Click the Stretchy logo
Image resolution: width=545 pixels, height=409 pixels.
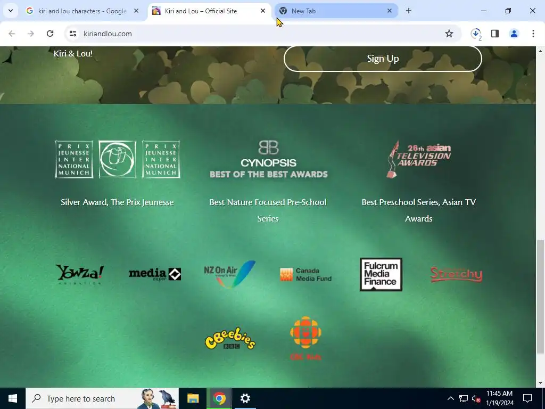[456, 274]
